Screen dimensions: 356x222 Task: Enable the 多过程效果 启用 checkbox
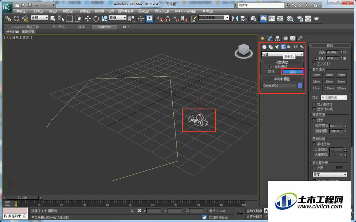pos(314,168)
